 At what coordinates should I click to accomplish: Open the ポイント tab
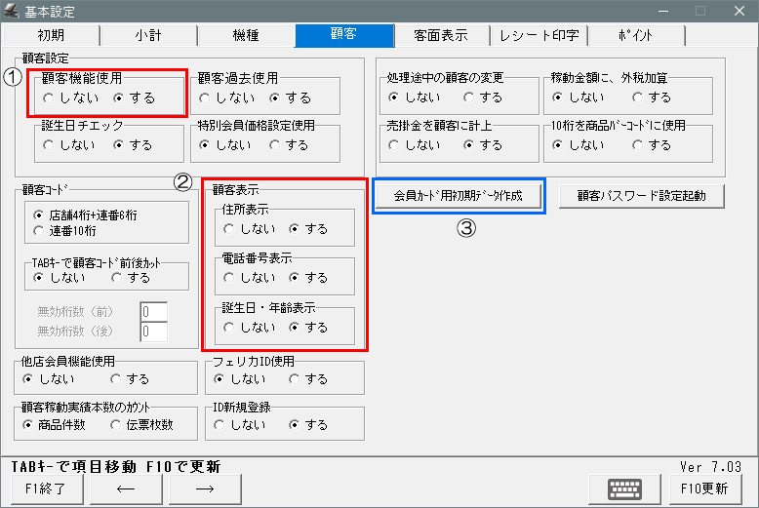point(636,36)
